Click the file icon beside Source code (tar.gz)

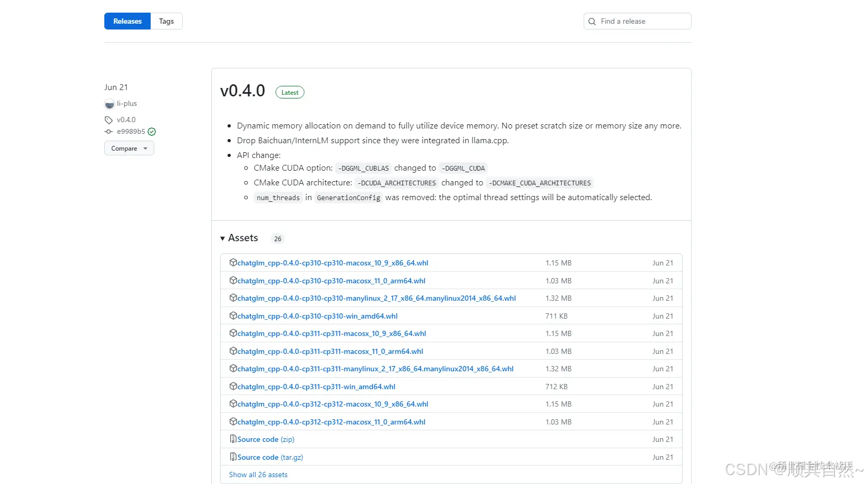click(x=233, y=457)
